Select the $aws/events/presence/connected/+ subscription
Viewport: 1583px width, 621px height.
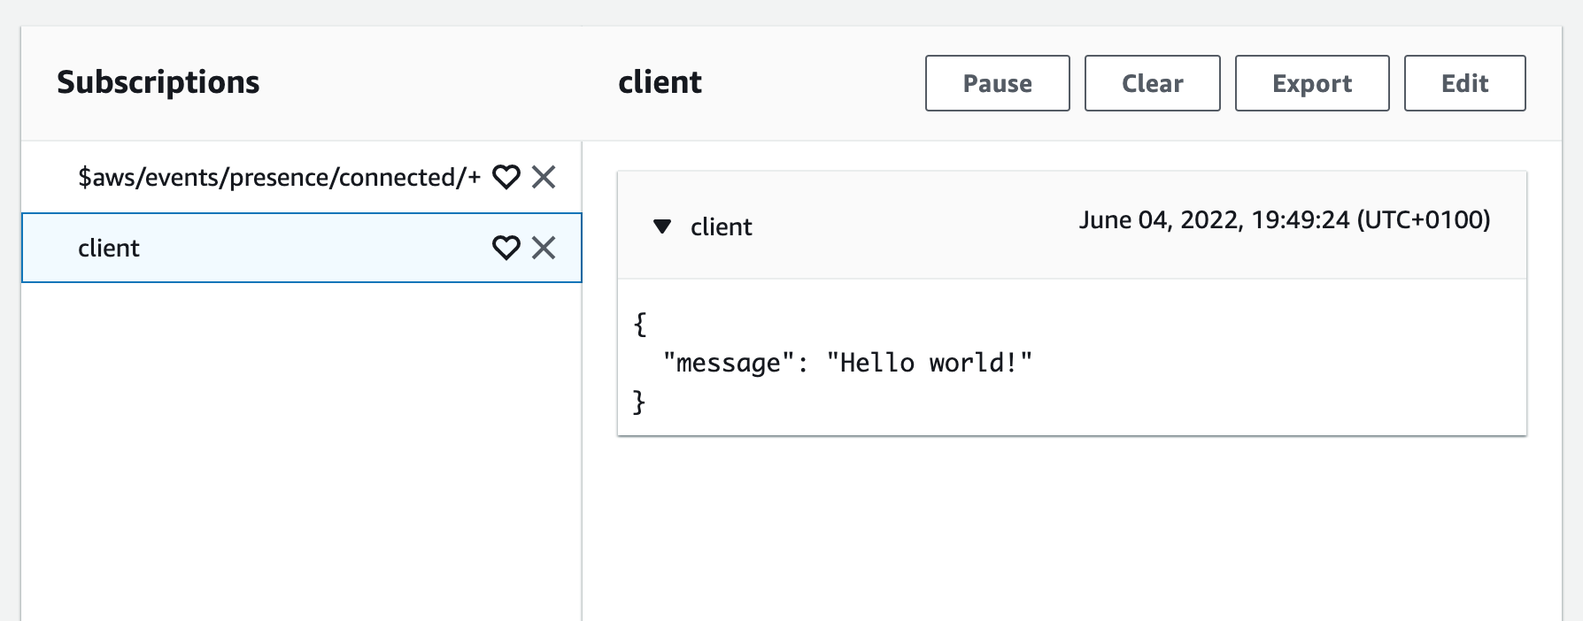click(x=279, y=178)
